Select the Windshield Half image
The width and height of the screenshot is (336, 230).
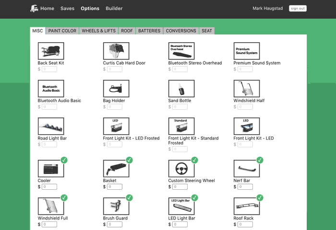pos(247,89)
